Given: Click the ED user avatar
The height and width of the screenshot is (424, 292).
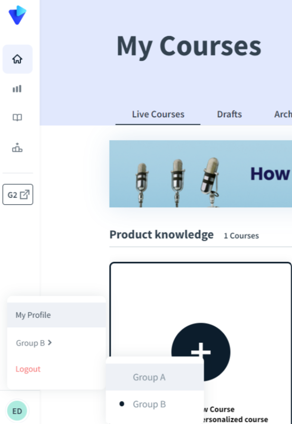Looking at the screenshot, I should pyautogui.click(x=17, y=411).
